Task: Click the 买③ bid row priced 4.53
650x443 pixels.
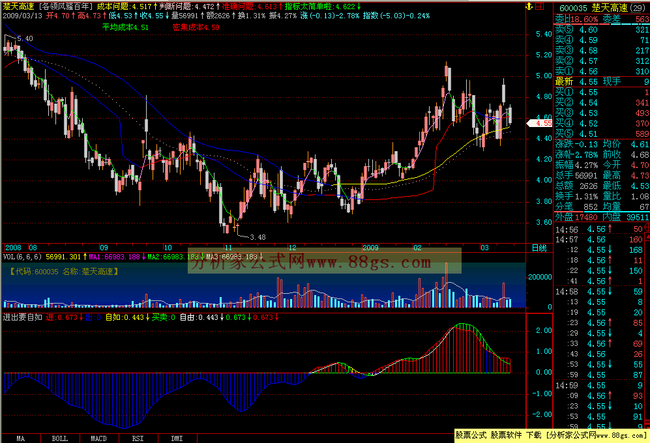Action: coord(602,113)
